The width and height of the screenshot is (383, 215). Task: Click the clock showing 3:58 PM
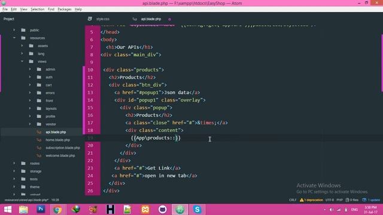[x=370, y=207]
